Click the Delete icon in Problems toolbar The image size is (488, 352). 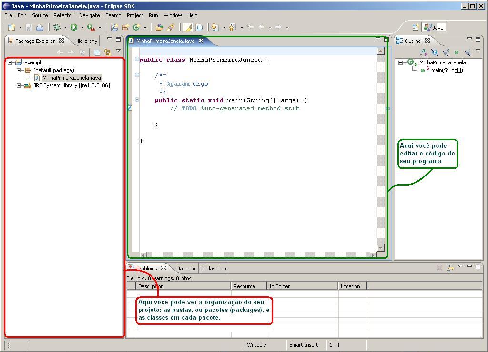click(439, 268)
